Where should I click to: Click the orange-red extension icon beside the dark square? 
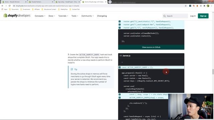[194, 6]
